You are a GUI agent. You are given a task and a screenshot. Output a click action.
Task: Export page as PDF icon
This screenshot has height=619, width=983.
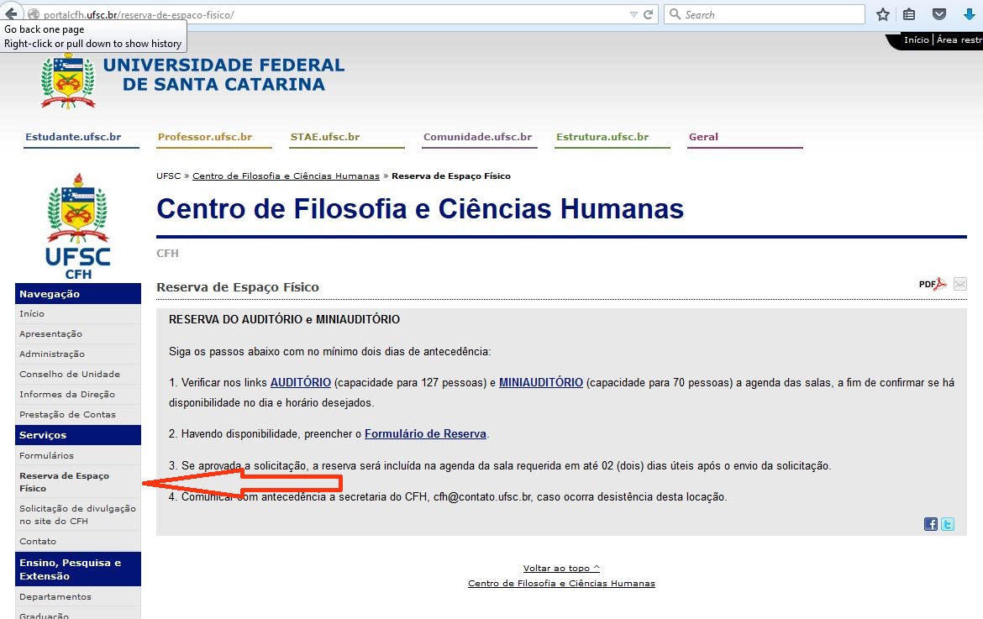[x=933, y=284]
